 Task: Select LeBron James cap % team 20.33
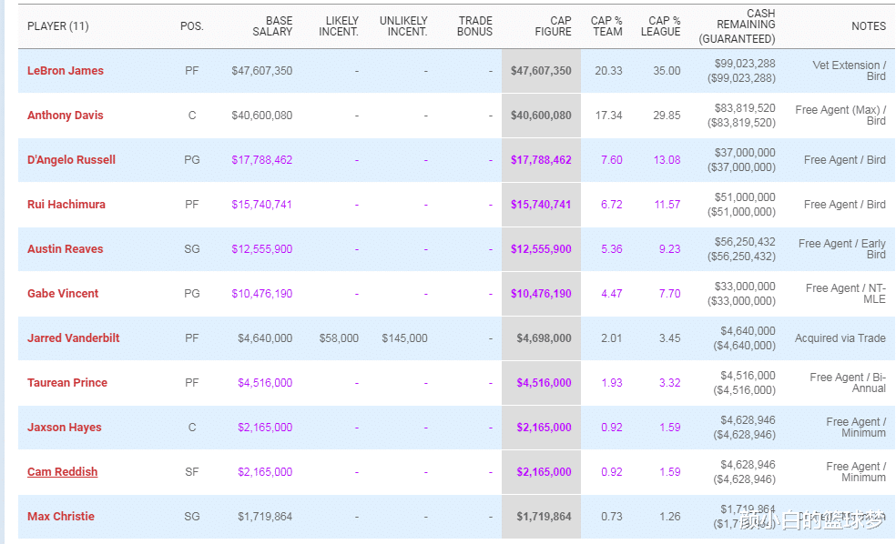coord(608,71)
